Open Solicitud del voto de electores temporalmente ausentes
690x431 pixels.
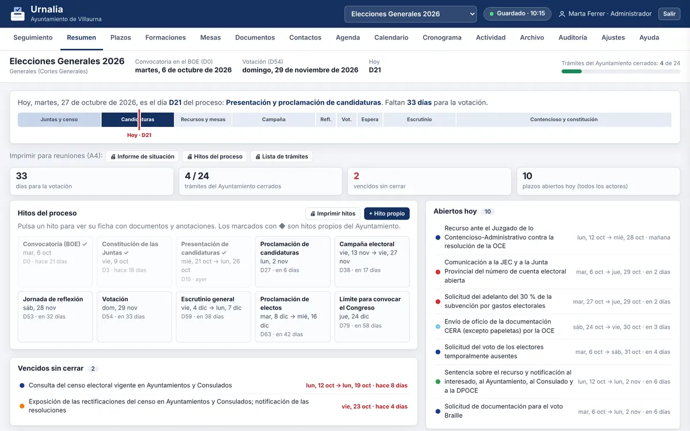pos(553,352)
